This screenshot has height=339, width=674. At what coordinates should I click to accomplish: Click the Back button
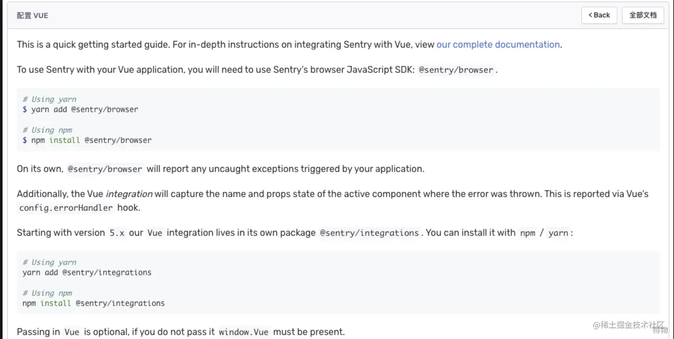click(x=599, y=15)
